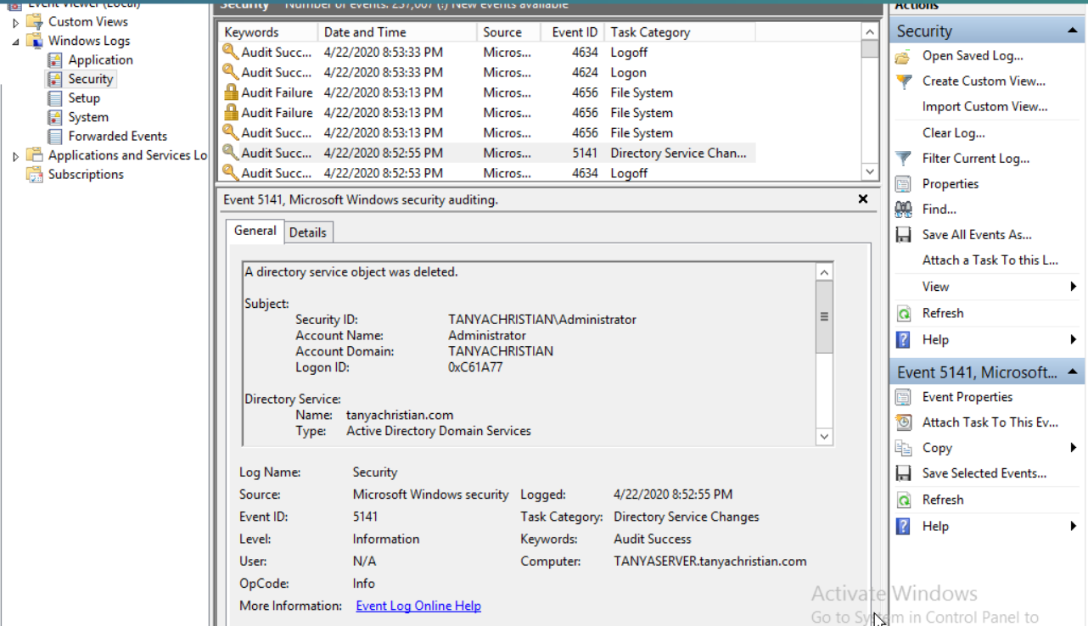Image resolution: width=1088 pixels, height=626 pixels.
Task: Open the Event Log Online Help link
Action: click(418, 606)
